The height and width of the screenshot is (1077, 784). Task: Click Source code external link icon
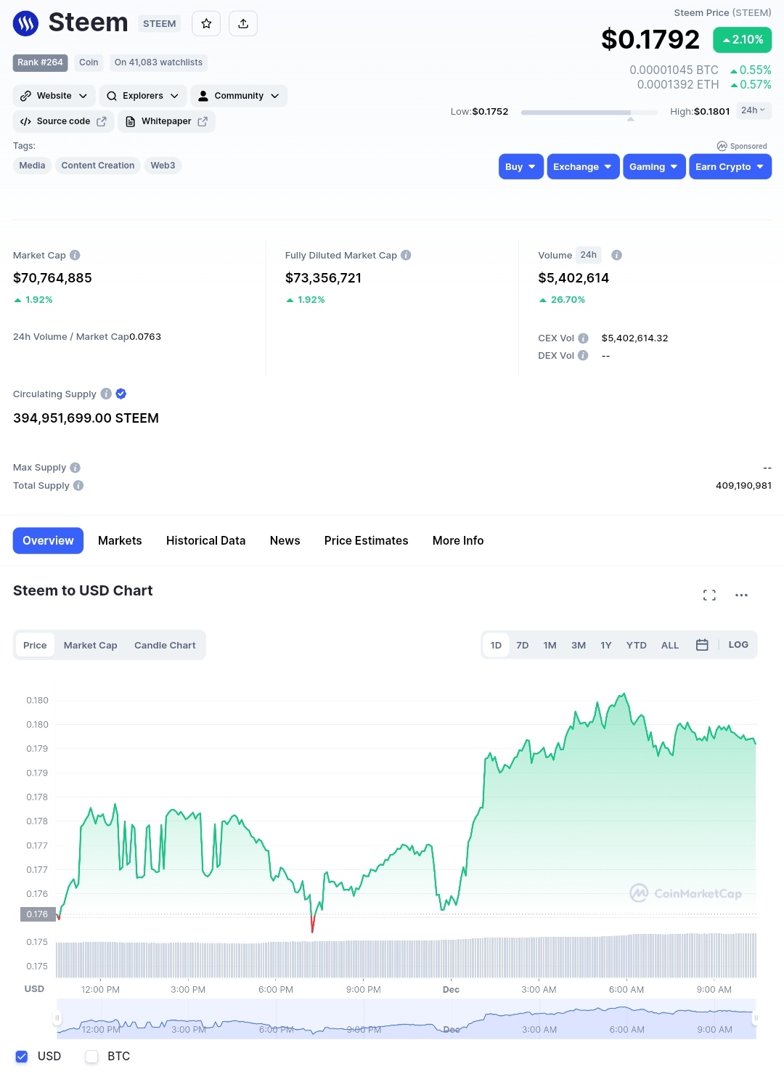tap(102, 122)
